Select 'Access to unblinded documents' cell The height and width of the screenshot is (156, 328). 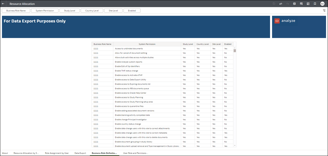pyautogui.click(x=147, y=49)
